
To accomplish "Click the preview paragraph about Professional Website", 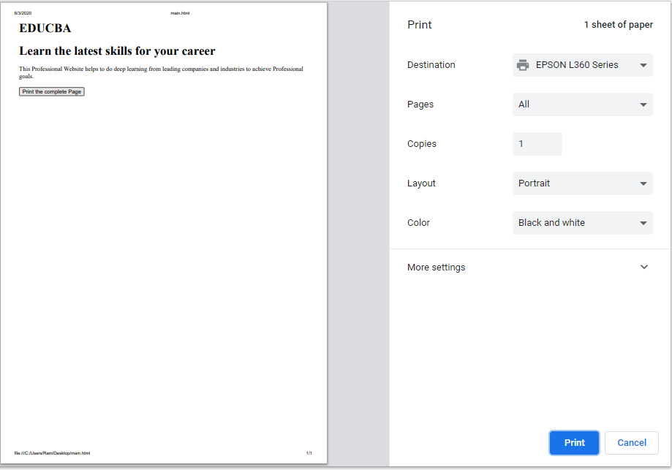I will tap(161, 72).
